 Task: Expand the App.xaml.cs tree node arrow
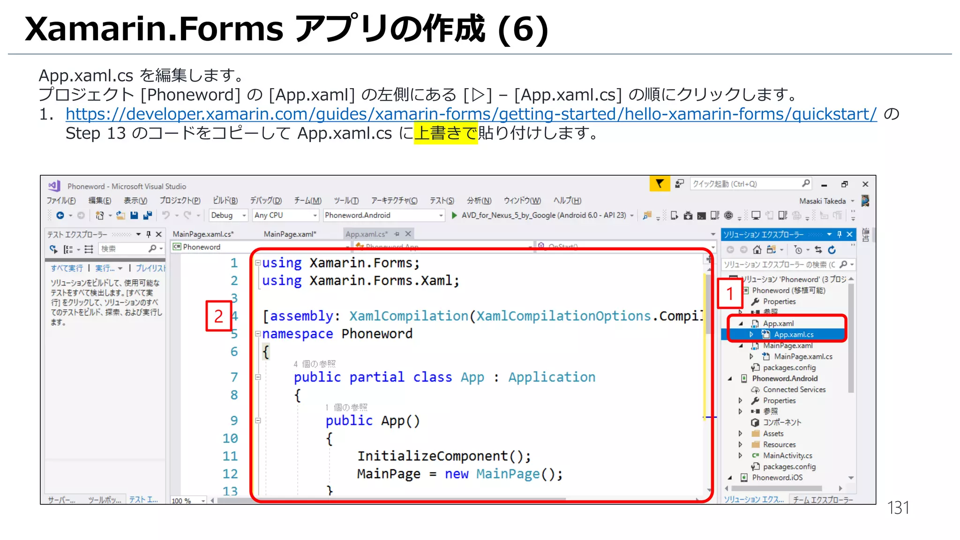[x=751, y=335]
